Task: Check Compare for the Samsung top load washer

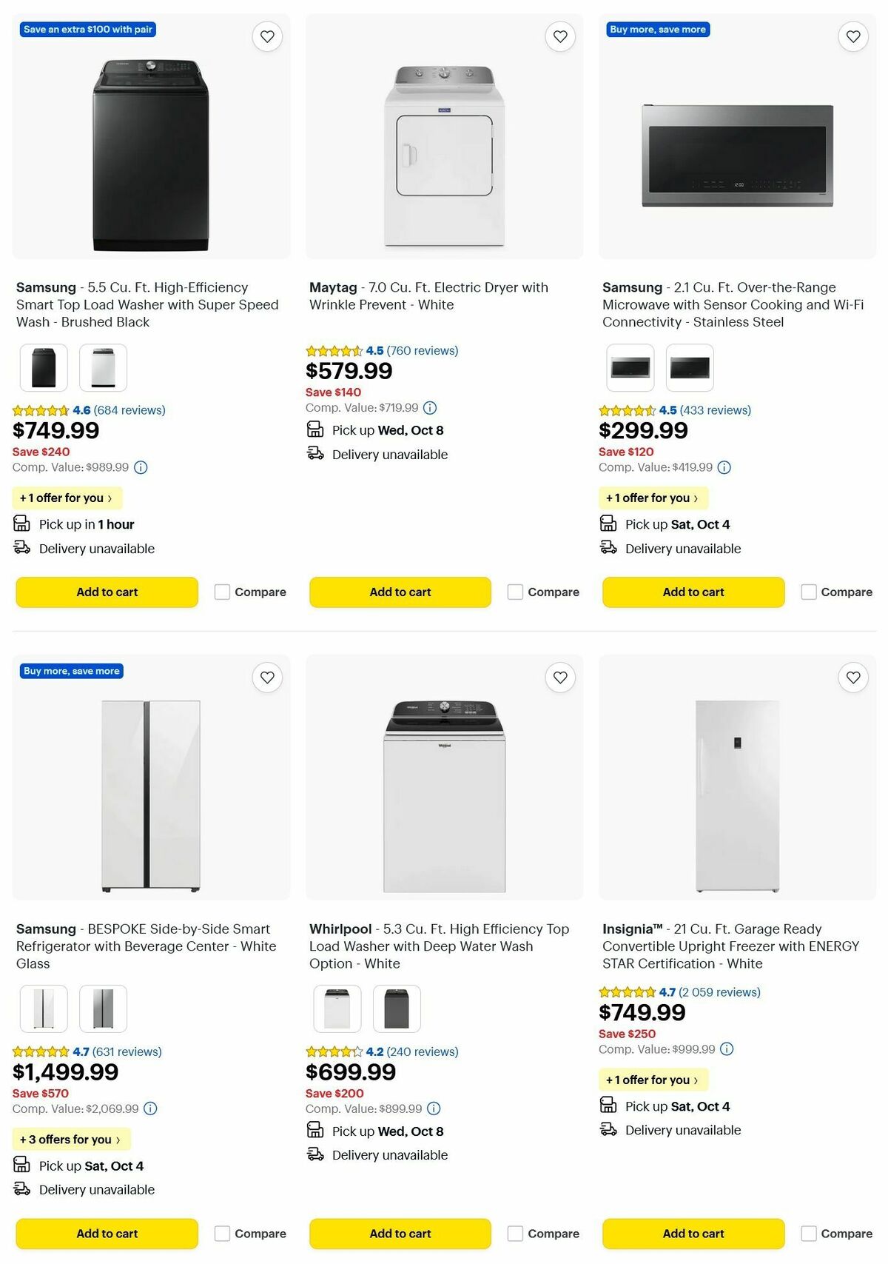Action: click(x=222, y=592)
